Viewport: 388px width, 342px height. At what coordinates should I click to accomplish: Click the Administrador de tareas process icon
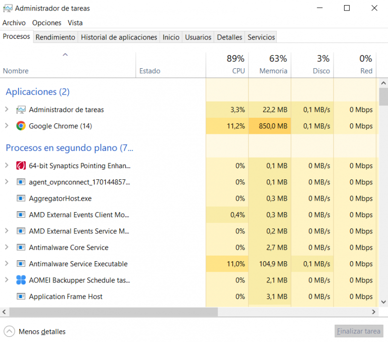21,110
